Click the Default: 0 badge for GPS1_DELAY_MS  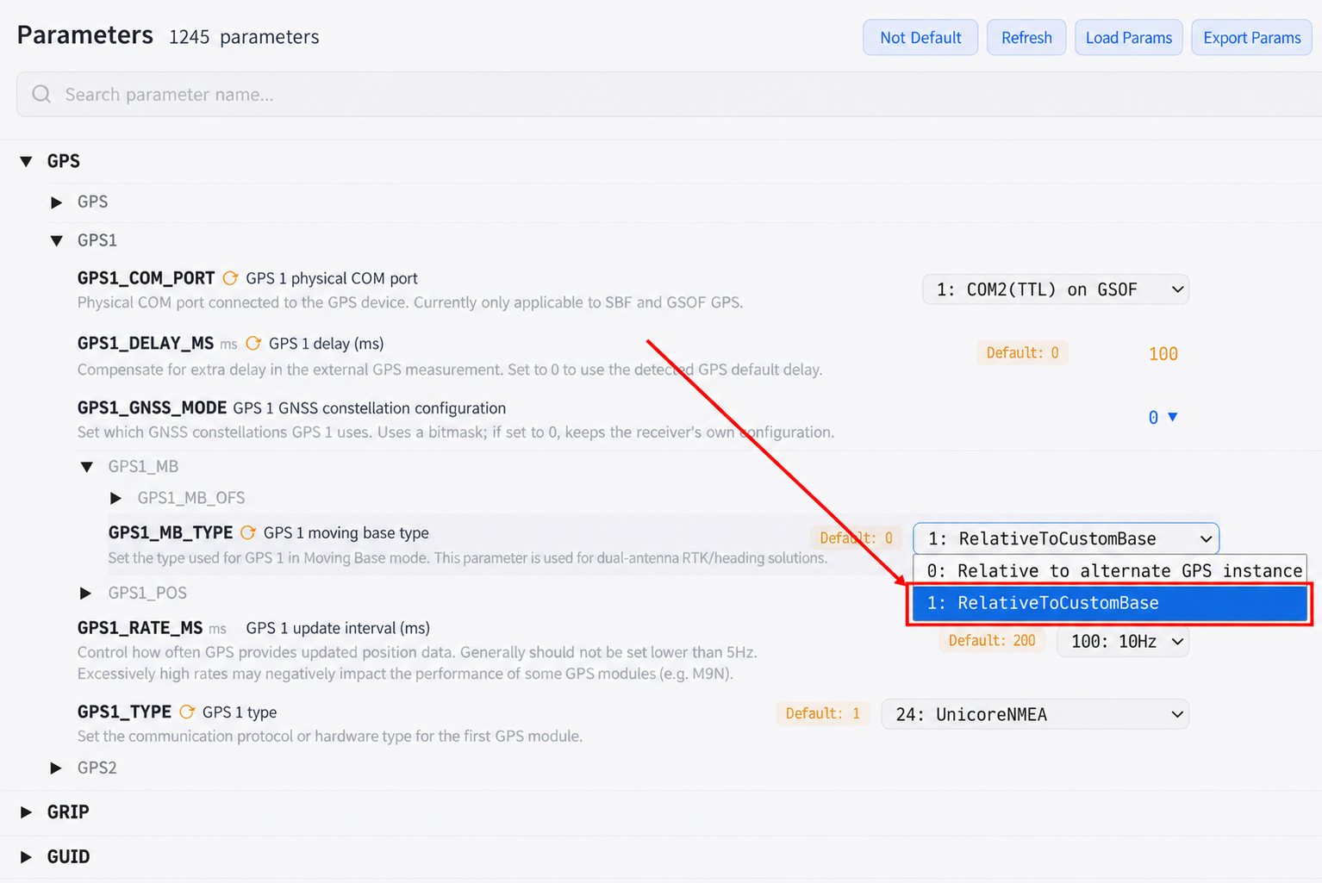click(x=1022, y=352)
